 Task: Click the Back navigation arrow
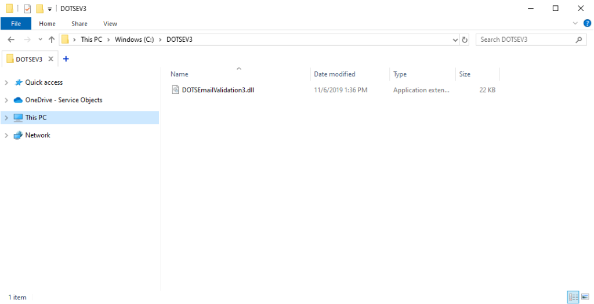(11, 39)
